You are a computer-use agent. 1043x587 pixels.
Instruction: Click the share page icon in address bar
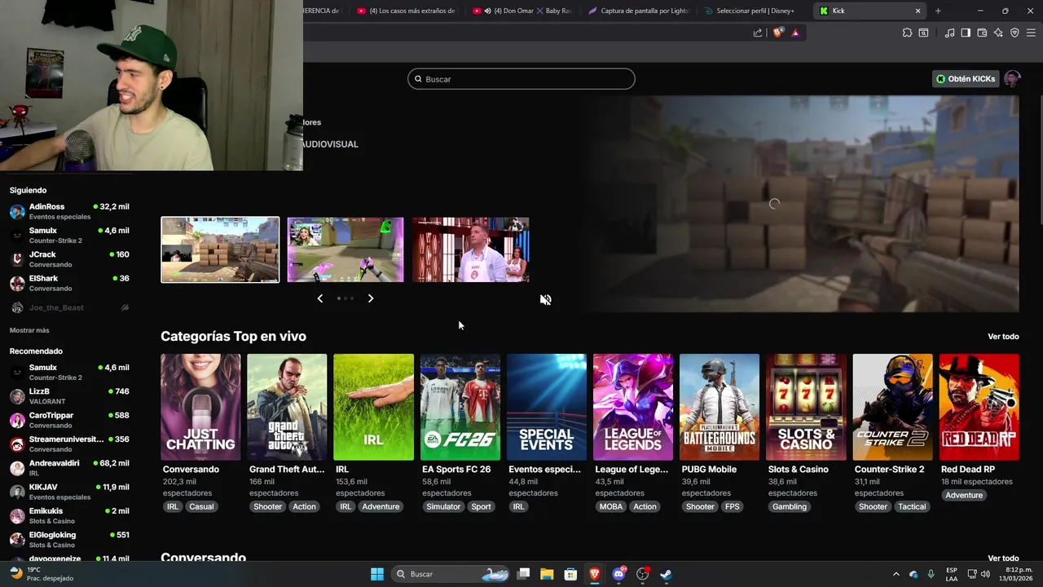(758, 33)
